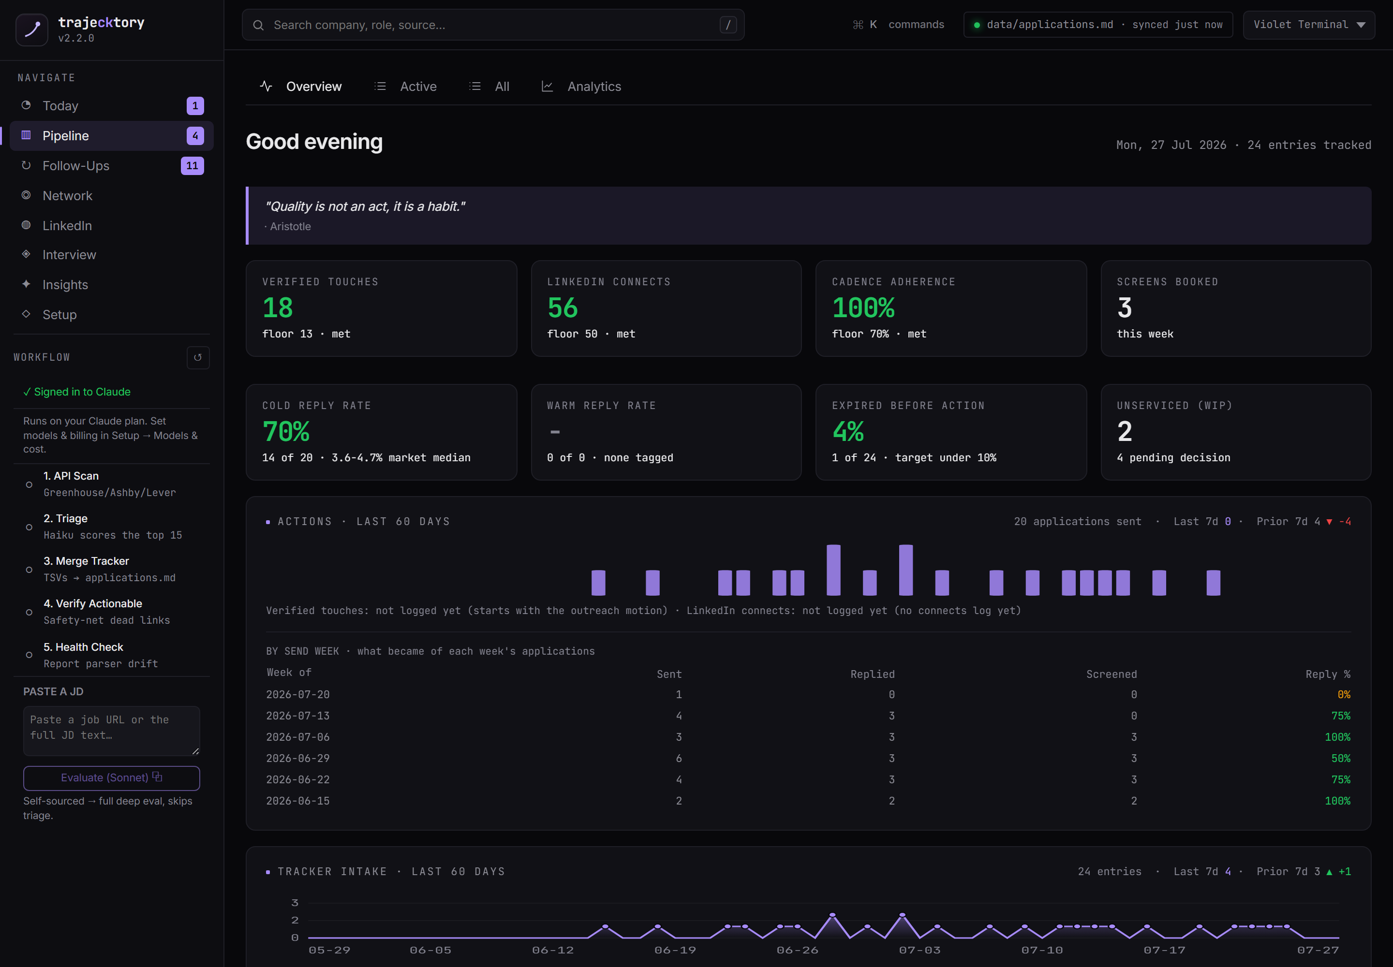1393x967 pixels.
Task: Switch to the All tab
Action: pyautogui.click(x=489, y=87)
